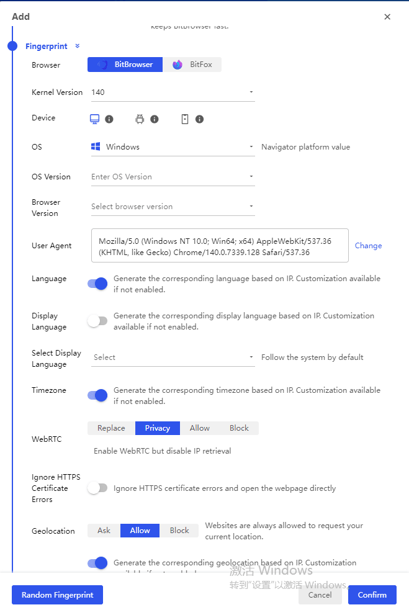Expand the Select Display Language dropdown

pyautogui.click(x=173, y=357)
